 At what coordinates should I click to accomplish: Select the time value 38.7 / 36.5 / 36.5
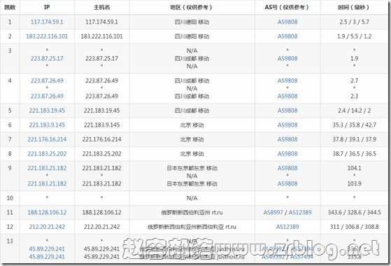point(354,154)
